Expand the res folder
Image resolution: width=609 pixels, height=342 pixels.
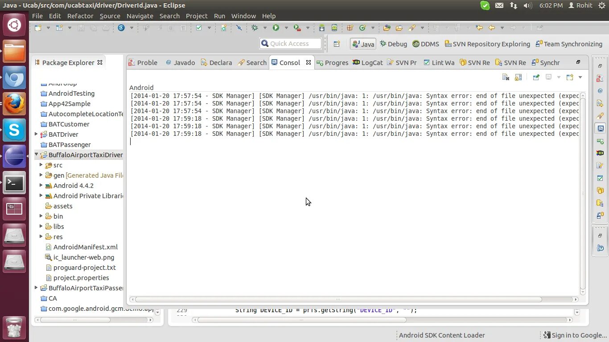tap(41, 236)
